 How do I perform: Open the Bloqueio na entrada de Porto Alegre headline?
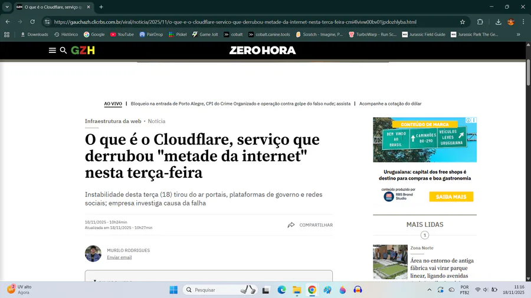pos(241,104)
